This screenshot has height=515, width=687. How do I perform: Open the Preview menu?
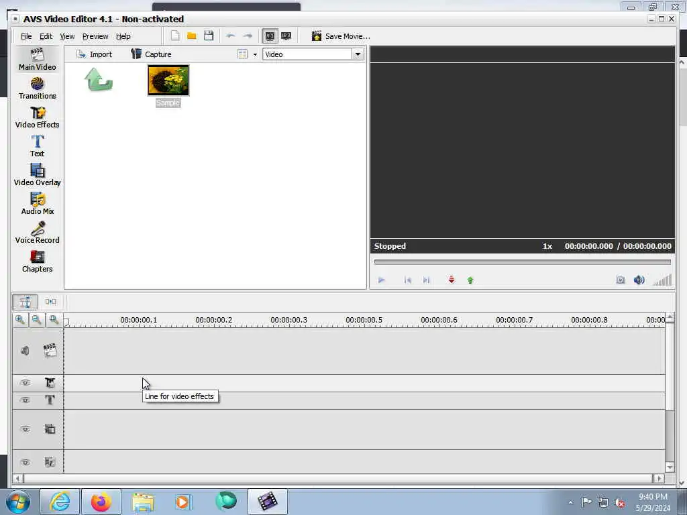95,36
